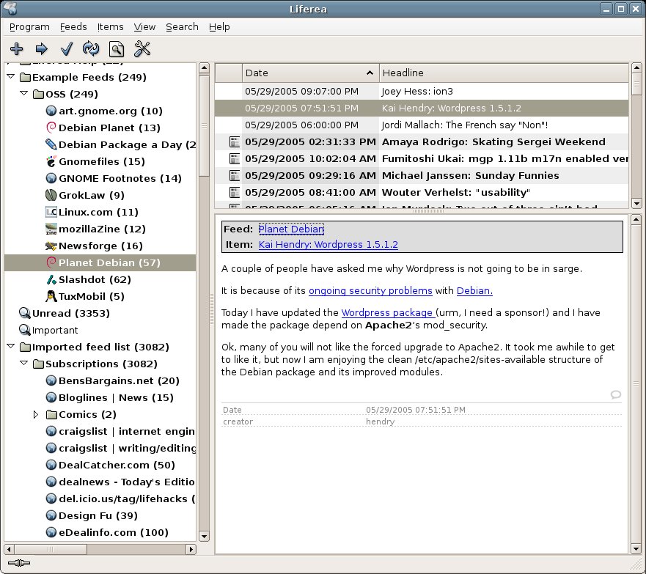Click the New Subscription plus icon

coord(16,48)
